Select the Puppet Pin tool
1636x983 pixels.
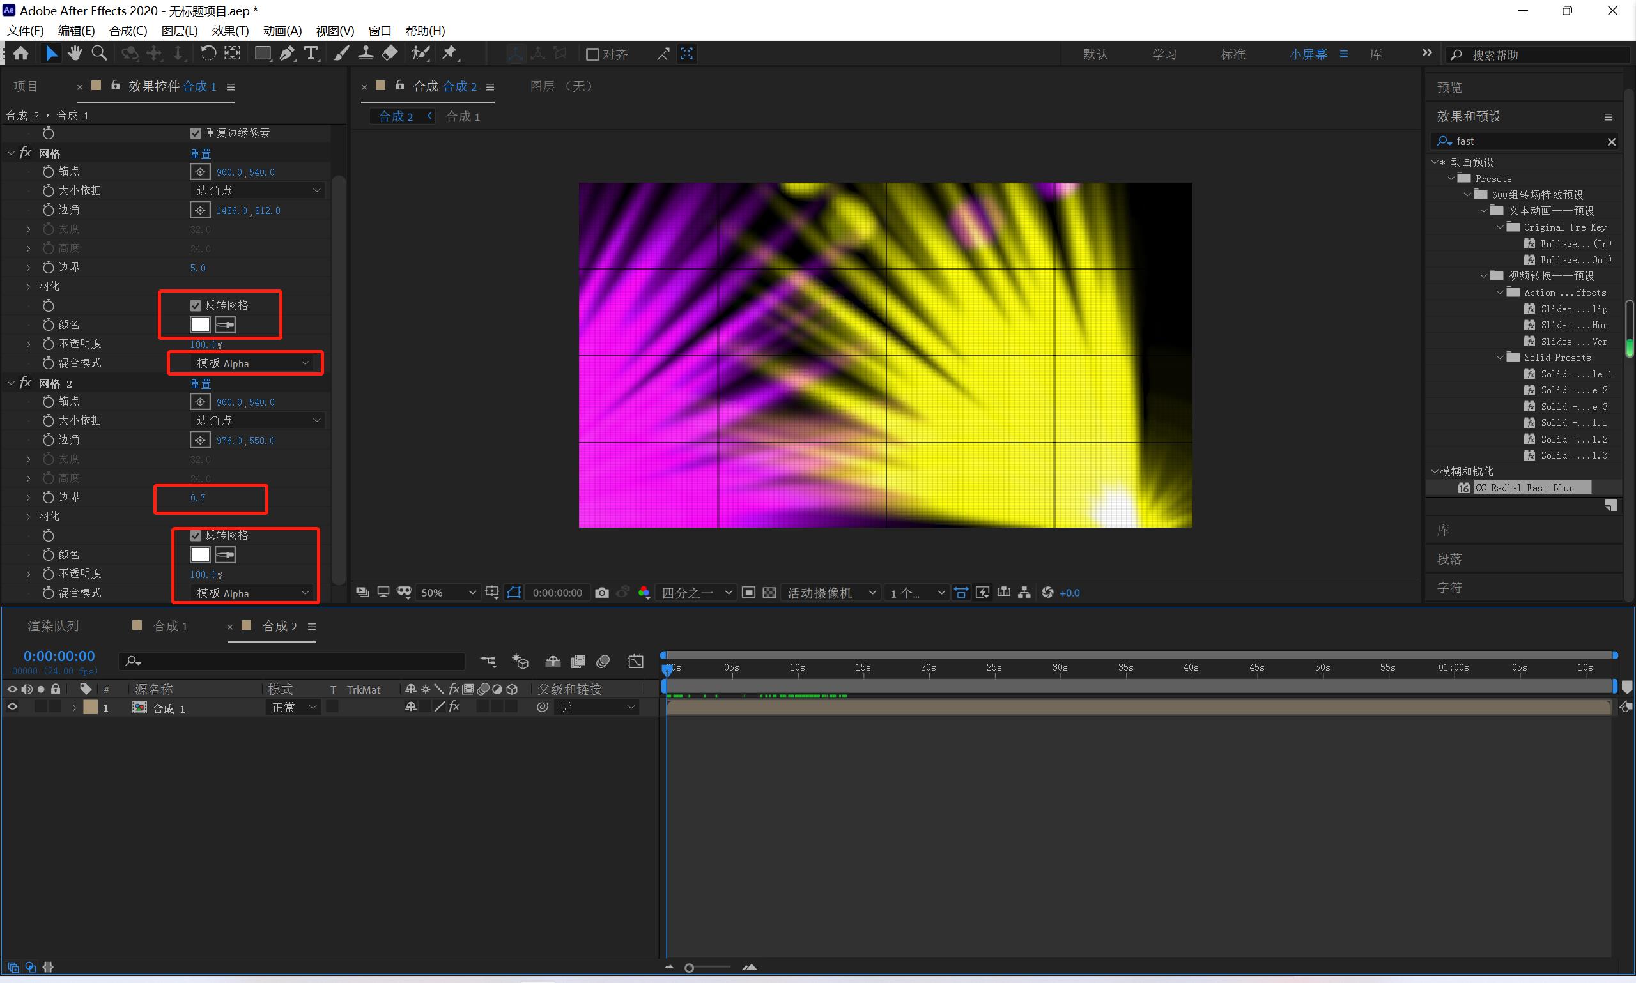tap(450, 54)
